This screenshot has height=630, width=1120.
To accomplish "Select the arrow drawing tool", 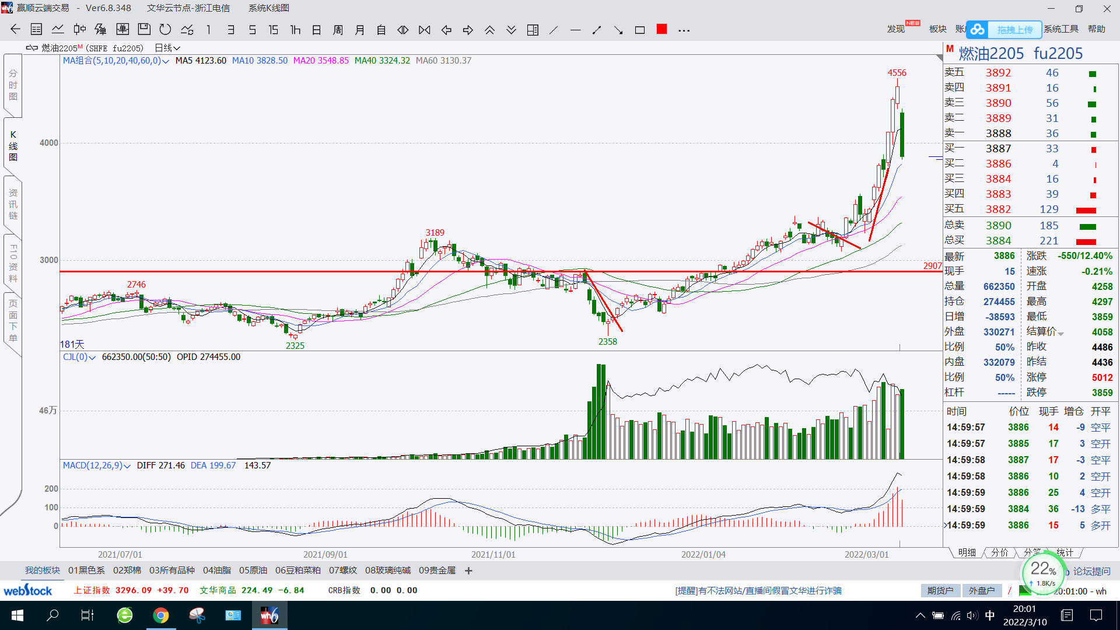I will pos(618,30).
